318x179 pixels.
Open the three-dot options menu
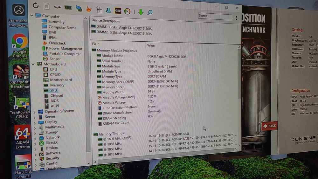tap(236, 18)
